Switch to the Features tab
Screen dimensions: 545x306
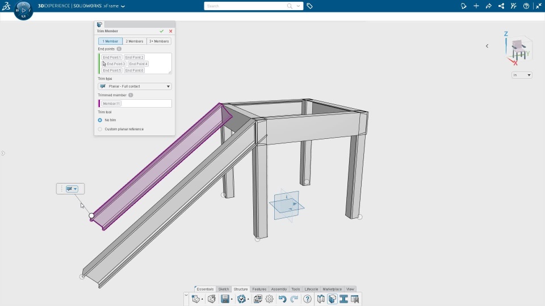coord(259,289)
